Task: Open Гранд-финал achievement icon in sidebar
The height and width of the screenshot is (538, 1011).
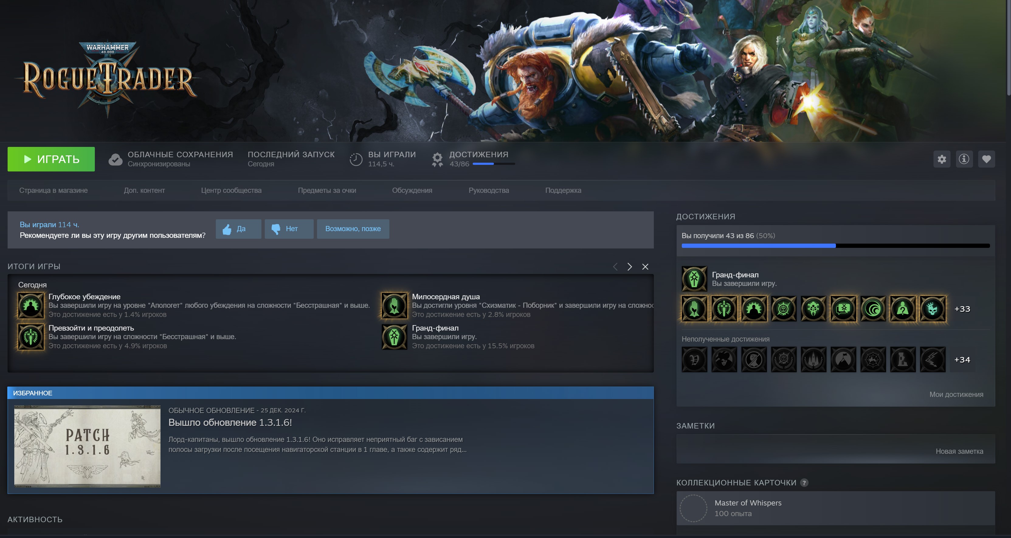Action: click(694, 279)
